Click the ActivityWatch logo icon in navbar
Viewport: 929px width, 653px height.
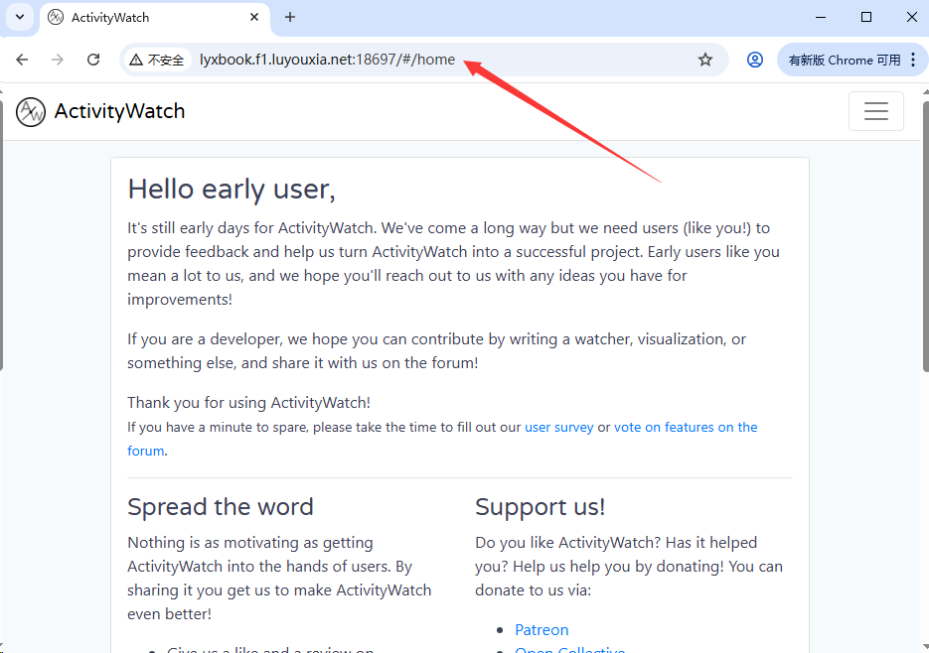(31, 112)
